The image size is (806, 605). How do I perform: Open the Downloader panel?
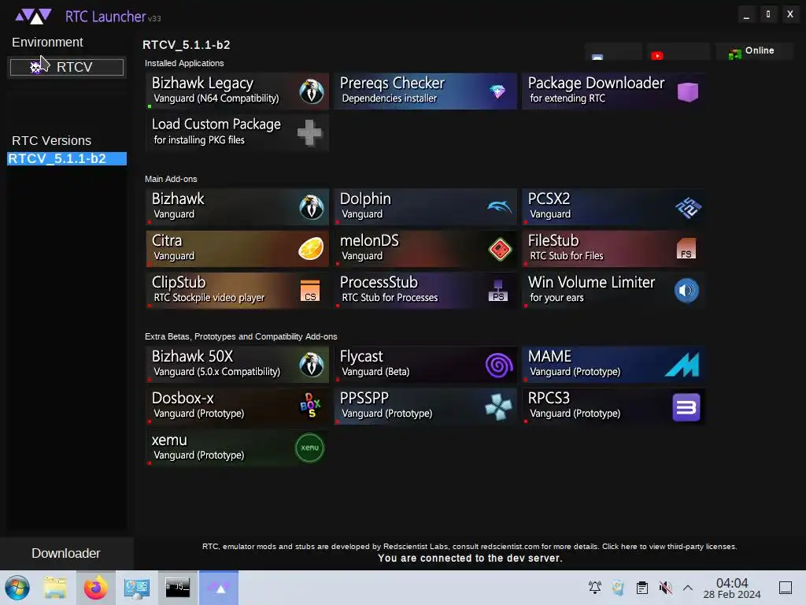coord(66,553)
